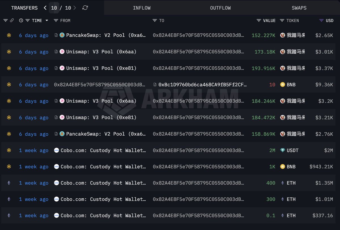Click BNB chain icon in 10 BNB row
The height and width of the screenshot is (230, 340).
(9, 84)
